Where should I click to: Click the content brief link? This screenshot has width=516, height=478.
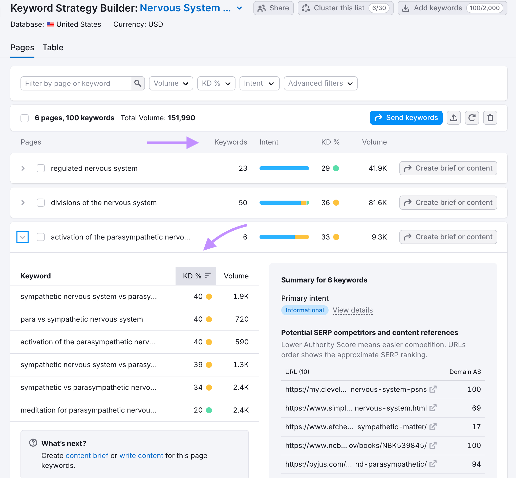(x=87, y=455)
